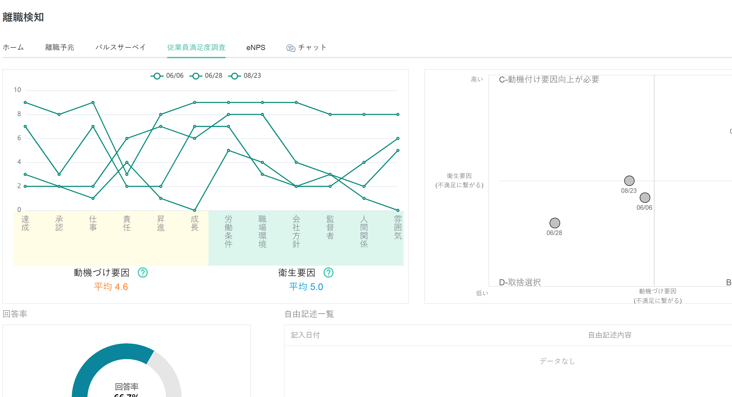
Task: Click the 人間関係 axis label
Action: click(364, 231)
